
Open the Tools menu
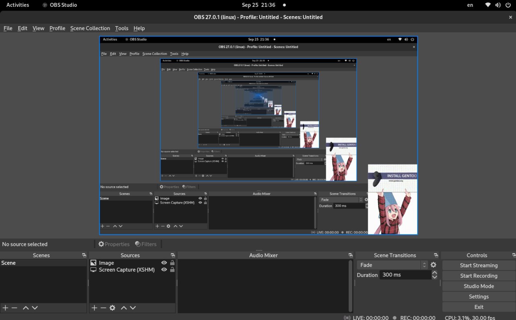click(121, 28)
